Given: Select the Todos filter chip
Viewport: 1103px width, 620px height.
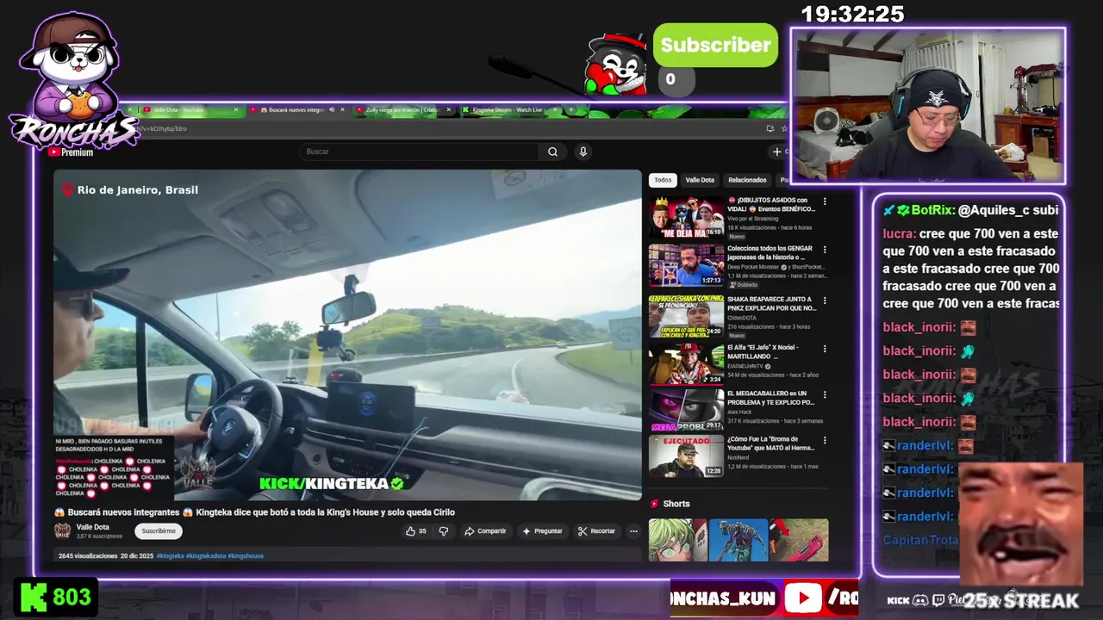Looking at the screenshot, I should click(x=663, y=180).
